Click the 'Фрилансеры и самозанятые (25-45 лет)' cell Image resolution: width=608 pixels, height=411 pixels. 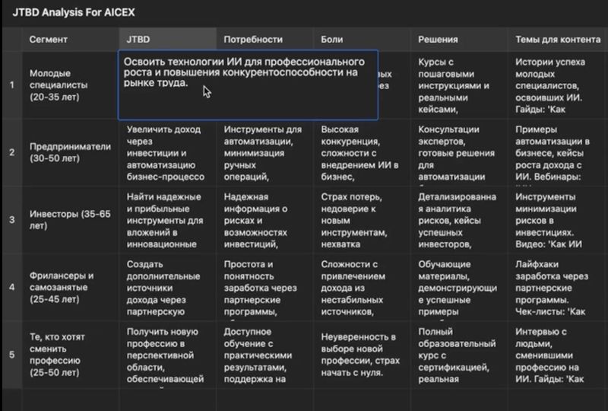coord(71,287)
